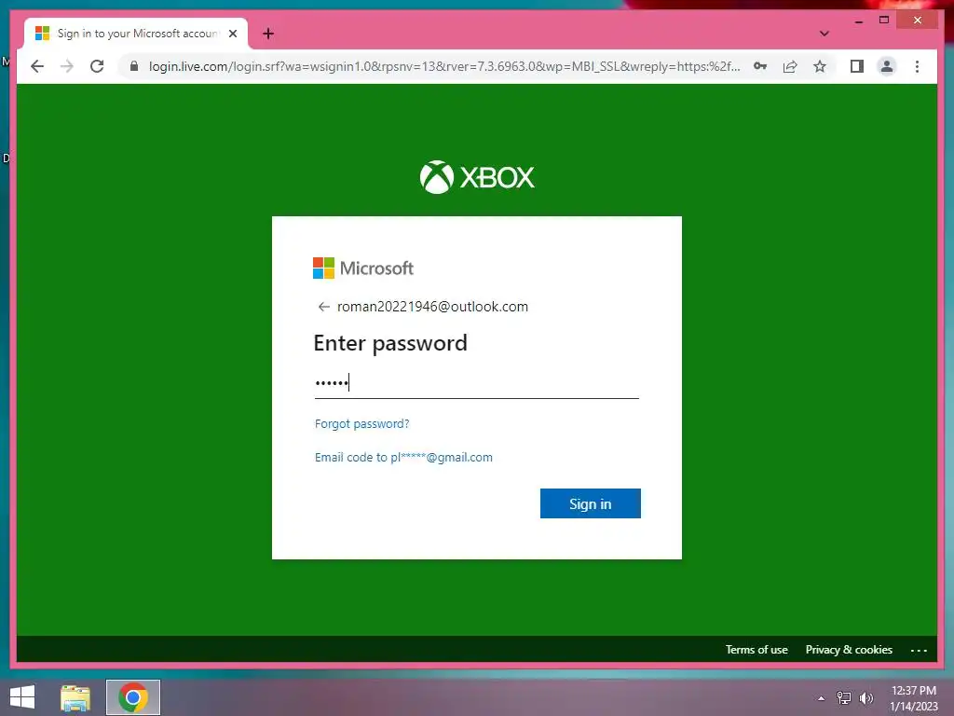The height and width of the screenshot is (716, 954).
Task: Open Terms of use link
Action: tap(756, 650)
